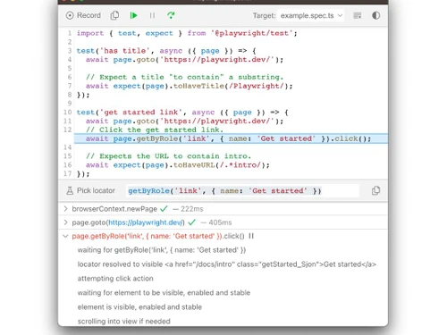Image resolution: width=447 pixels, height=335 pixels.
Task: Clear the log with the toolbar clear icon
Action: (358, 15)
